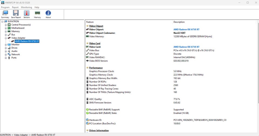
Task: Open the Help menu
Action: click(37, 7)
